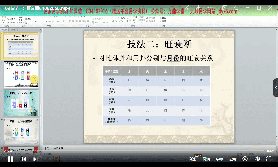278x167 pixels.
Task: Select slide thumbnail 案例1：这次投资可以吗
Action: (x=21, y=75)
